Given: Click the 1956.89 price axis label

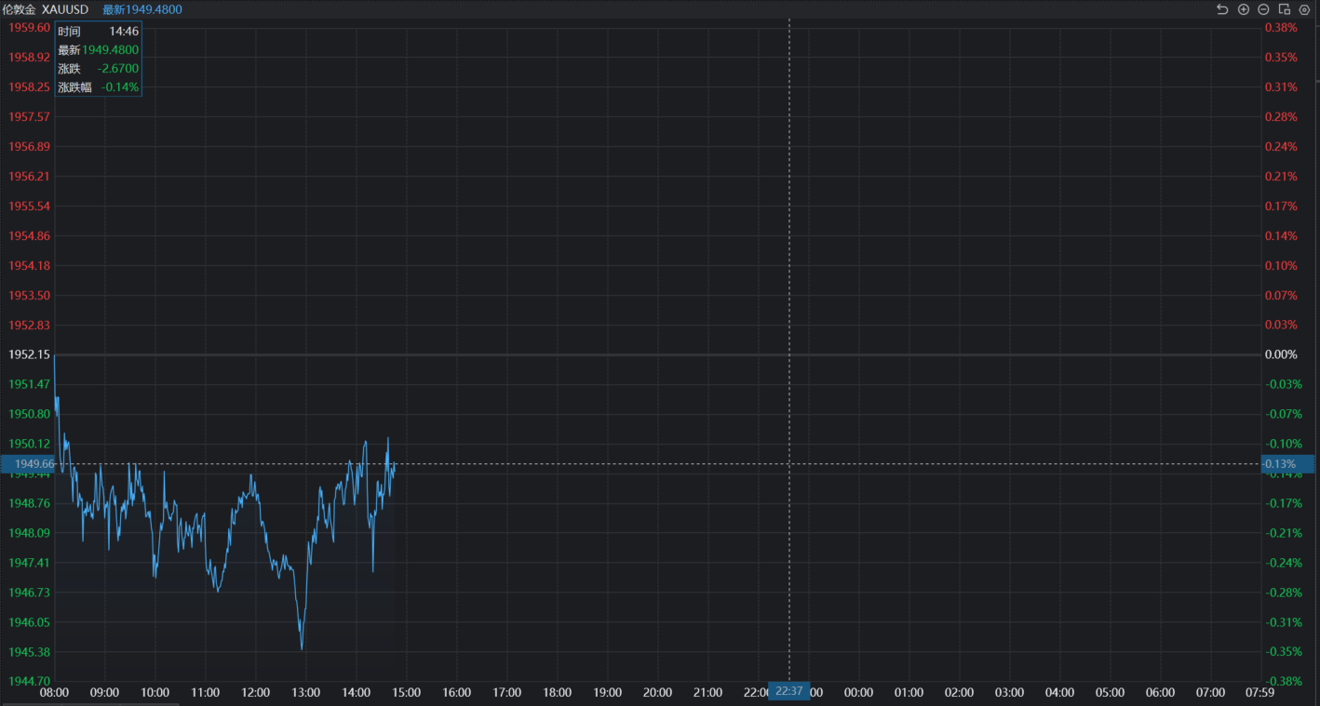Looking at the screenshot, I should tap(29, 146).
